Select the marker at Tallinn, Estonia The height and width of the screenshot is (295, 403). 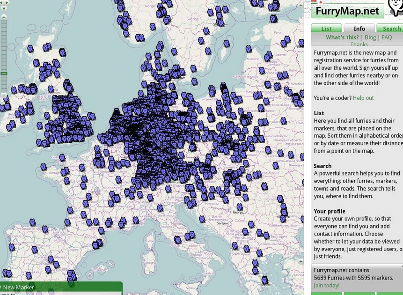coord(273,19)
